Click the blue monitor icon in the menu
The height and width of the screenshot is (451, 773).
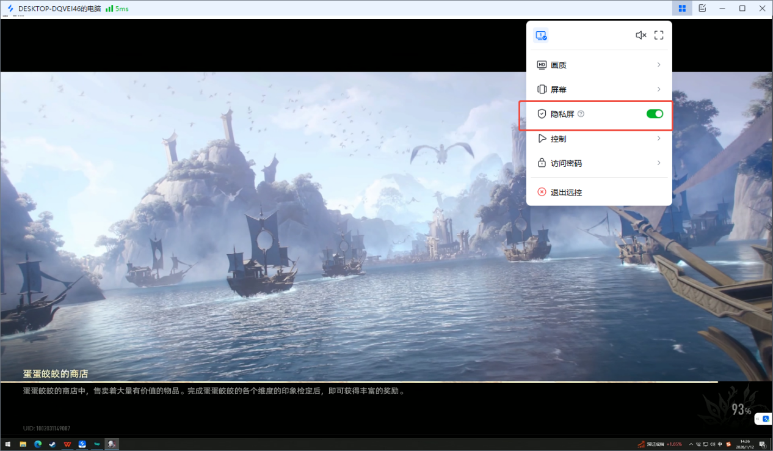click(x=540, y=35)
